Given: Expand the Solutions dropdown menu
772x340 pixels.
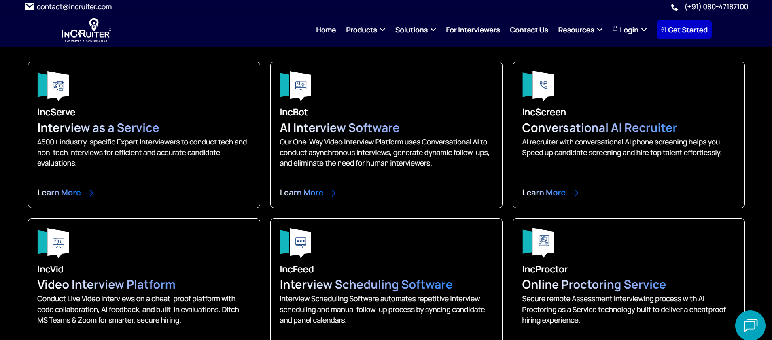Looking at the screenshot, I should coord(415,30).
